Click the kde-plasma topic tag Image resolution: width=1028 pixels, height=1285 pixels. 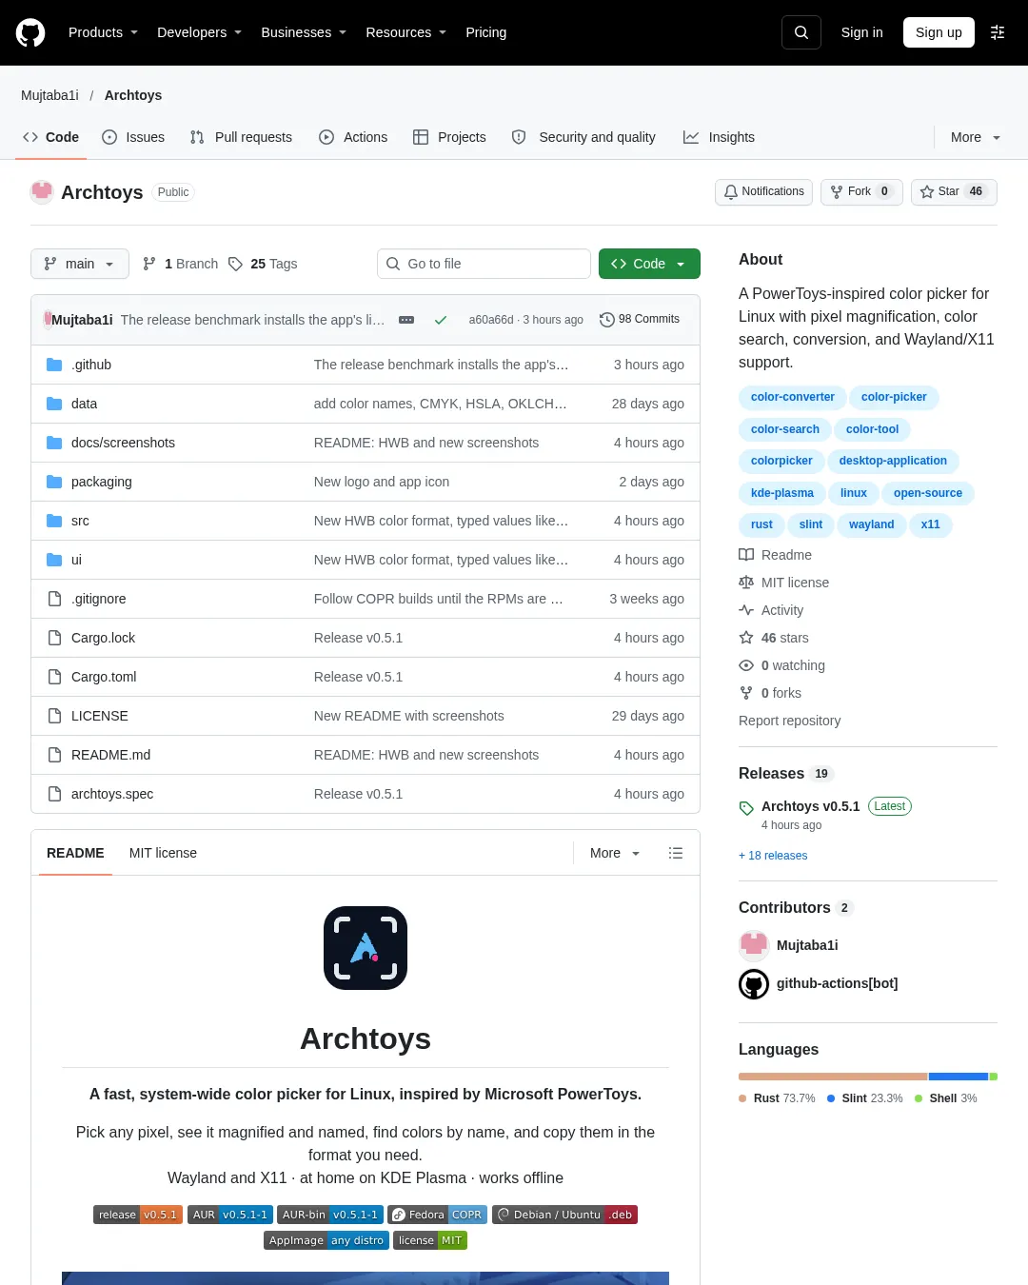point(781,493)
